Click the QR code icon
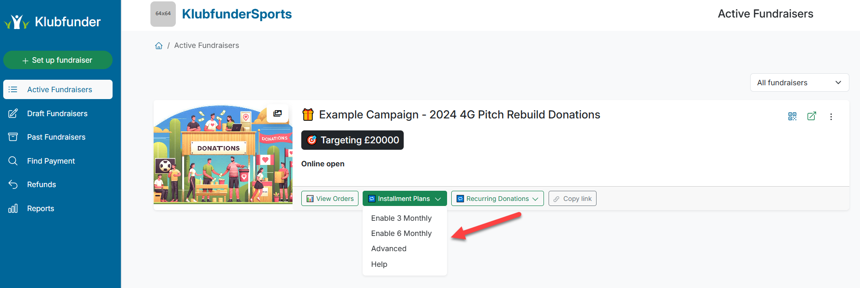 [x=792, y=117]
